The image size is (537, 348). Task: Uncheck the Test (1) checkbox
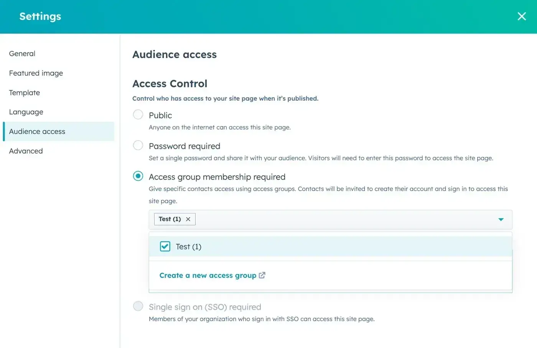coord(165,247)
